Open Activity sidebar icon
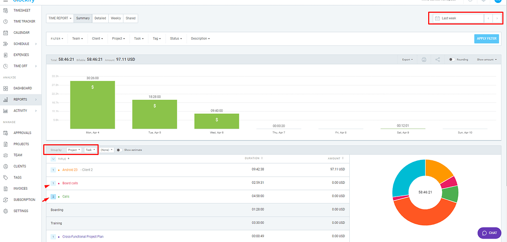 [5, 110]
